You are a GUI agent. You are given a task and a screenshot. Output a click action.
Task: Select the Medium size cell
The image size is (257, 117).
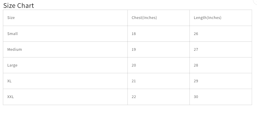[65, 49]
